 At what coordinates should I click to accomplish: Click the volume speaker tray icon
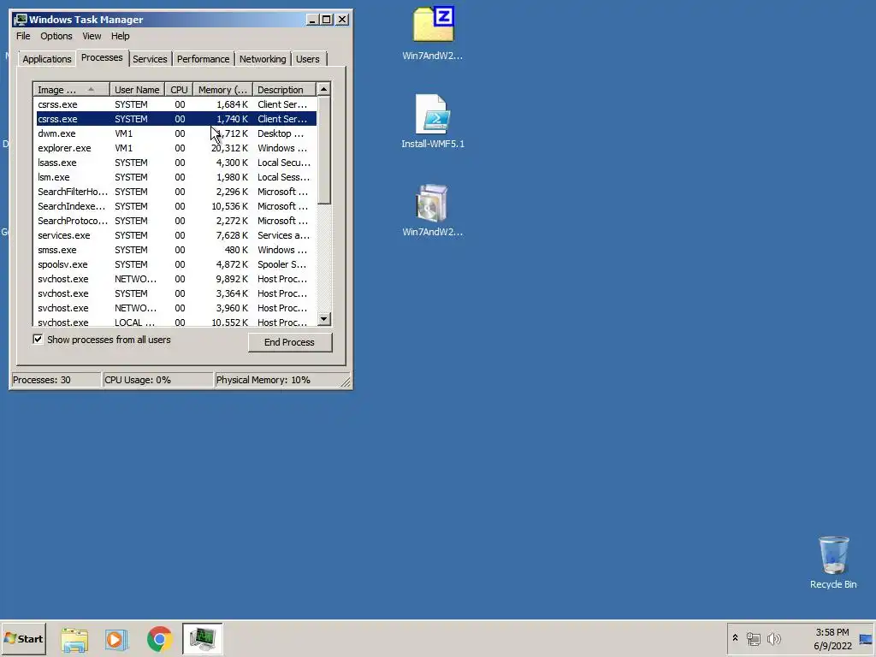[773, 638]
